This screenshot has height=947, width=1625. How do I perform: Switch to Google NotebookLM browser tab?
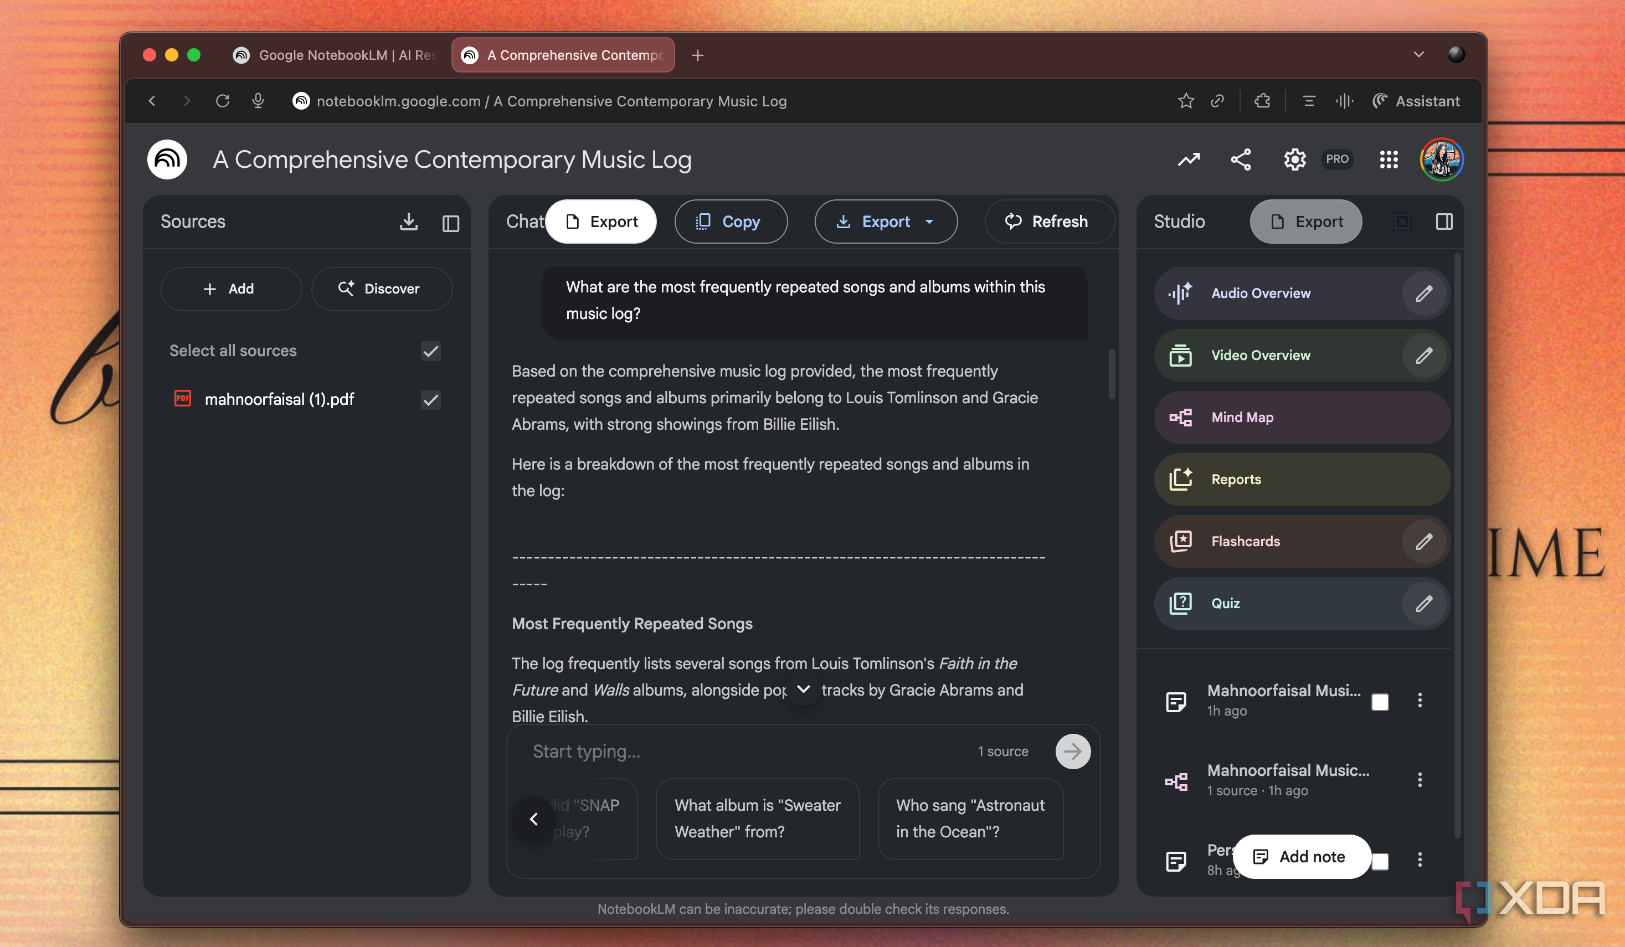(x=335, y=55)
